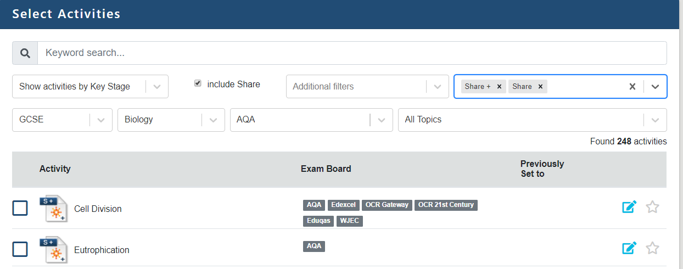683x269 pixels.
Task: Edit the Eutrophication activity
Action: 629,248
